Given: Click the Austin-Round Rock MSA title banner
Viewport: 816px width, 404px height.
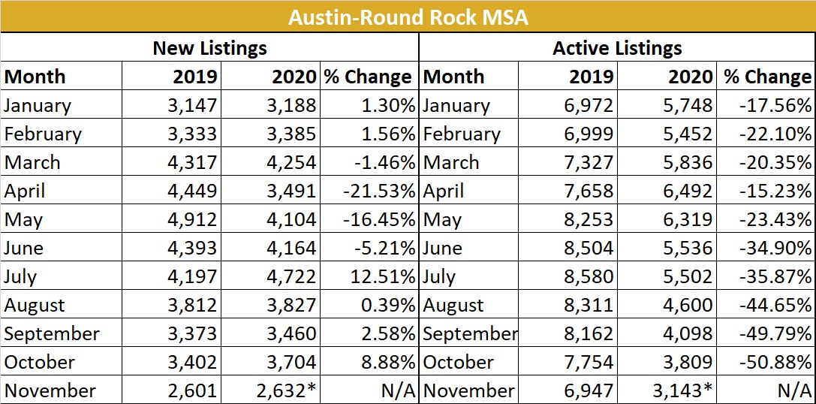Looking at the screenshot, I should [x=408, y=17].
